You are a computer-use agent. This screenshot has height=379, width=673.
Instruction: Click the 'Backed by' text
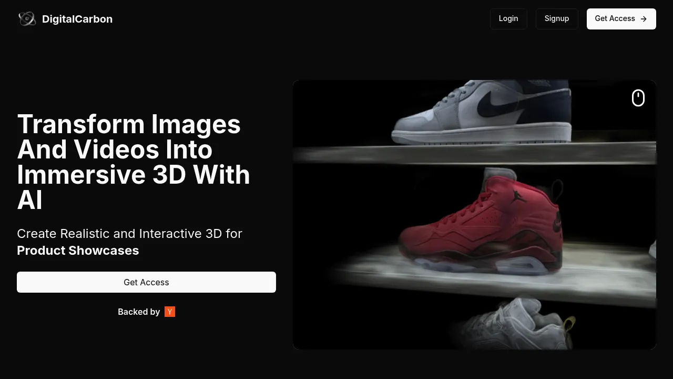pyautogui.click(x=139, y=312)
